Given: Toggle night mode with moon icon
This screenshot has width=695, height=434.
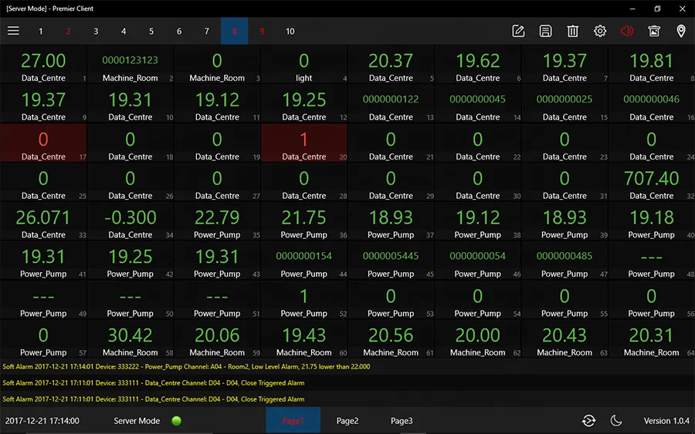Looking at the screenshot, I should pyautogui.click(x=616, y=421).
